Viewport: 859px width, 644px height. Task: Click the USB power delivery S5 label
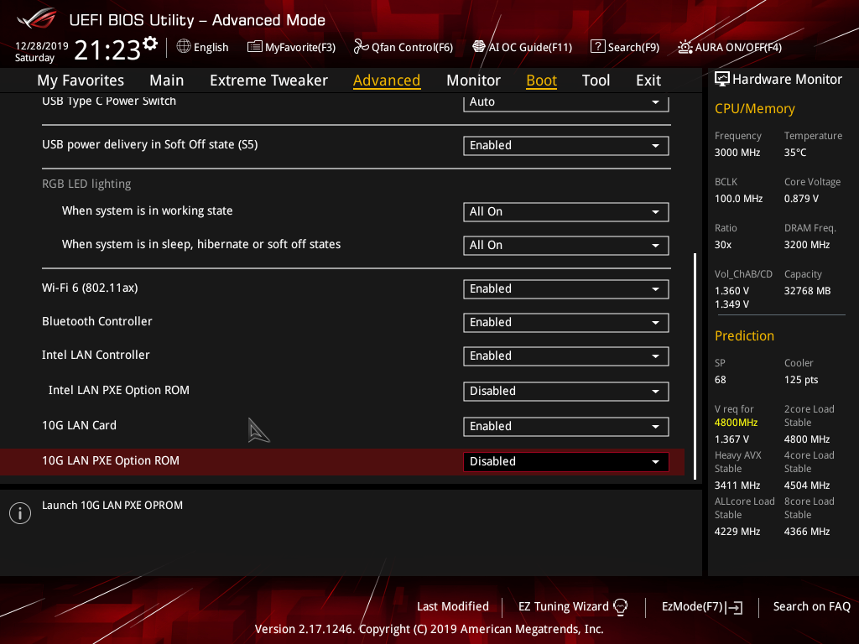click(149, 144)
